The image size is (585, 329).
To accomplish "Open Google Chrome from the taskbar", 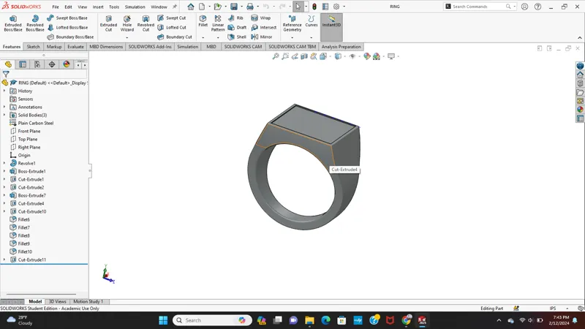I will pyautogui.click(x=407, y=320).
